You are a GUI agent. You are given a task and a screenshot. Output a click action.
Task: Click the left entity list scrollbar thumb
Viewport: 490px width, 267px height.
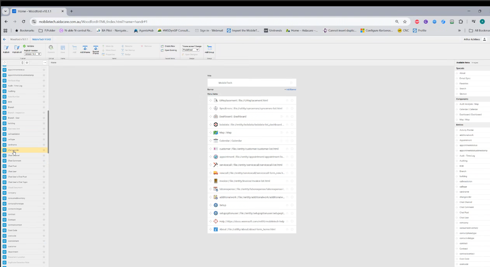point(48,131)
